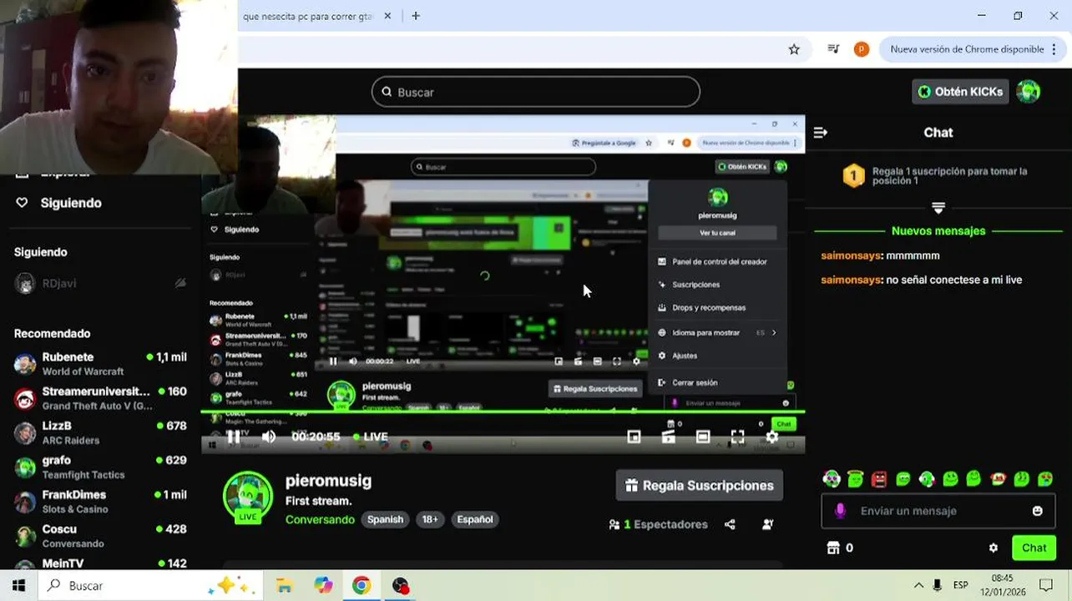
Task: Open Rubenete recommended channel
Action: 100,364
